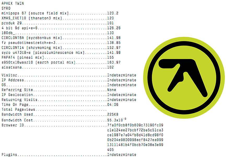
Task: Click the first line of the Browser ID hash
Action: (x=135, y=125)
